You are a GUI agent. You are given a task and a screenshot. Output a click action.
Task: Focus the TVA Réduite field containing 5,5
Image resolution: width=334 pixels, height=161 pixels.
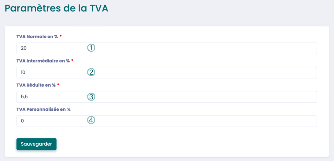coord(157,96)
